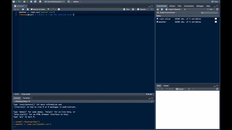232x130 pixels.
Task: Switch to the Environment tab
Action: (162, 6)
